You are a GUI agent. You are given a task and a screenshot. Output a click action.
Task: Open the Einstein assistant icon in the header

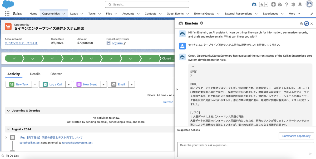(254, 4)
